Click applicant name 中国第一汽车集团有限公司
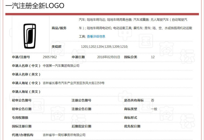 61,66
